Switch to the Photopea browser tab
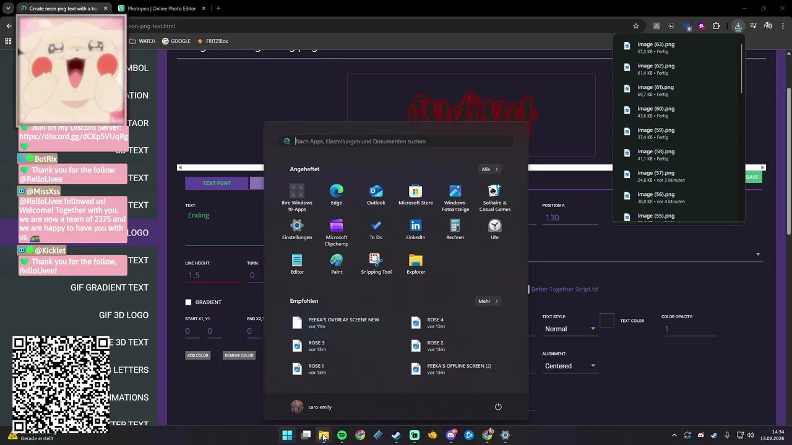Viewport: 792px width, 445px height. pos(161,9)
